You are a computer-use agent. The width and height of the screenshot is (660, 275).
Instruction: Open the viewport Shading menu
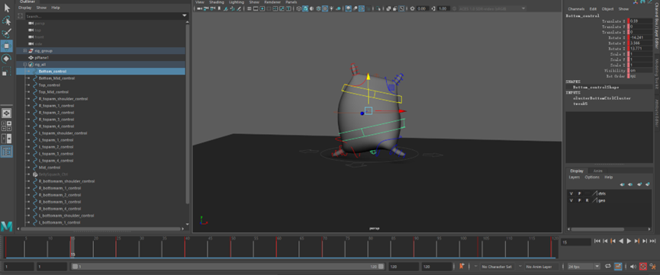(x=217, y=2)
